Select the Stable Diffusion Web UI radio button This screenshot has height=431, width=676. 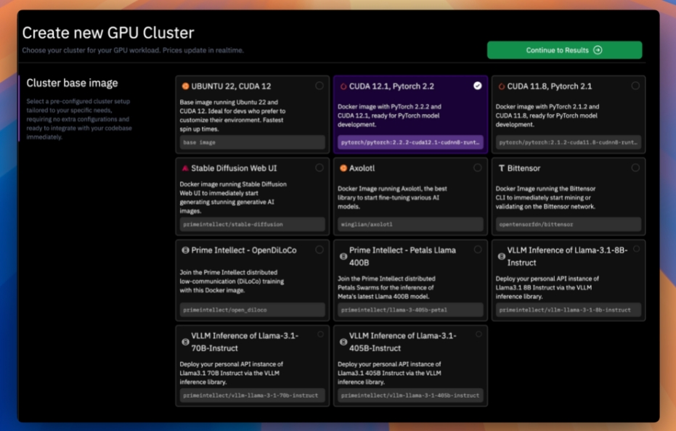(x=319, y=167)
